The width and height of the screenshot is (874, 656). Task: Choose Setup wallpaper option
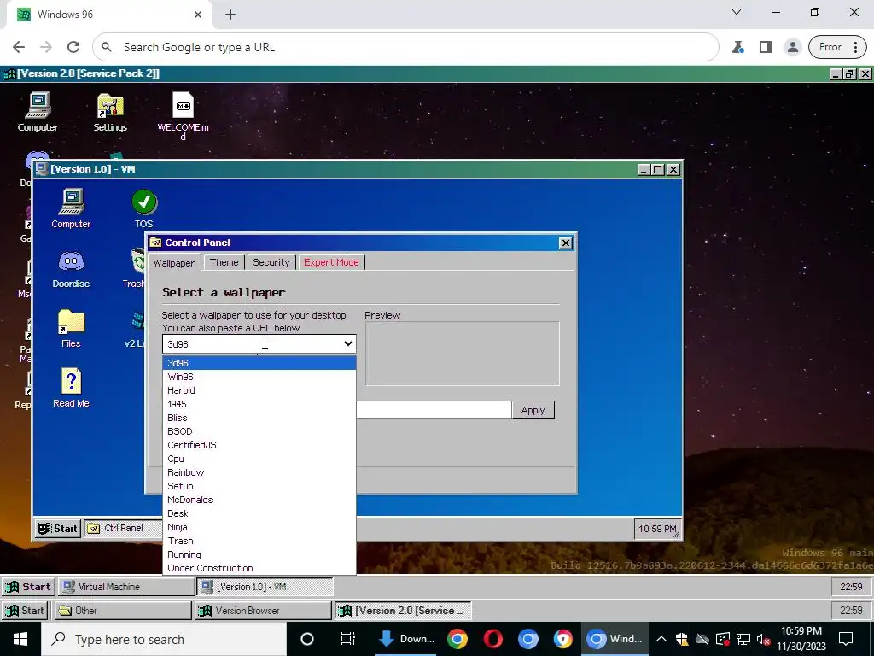(x=259, y=486)
